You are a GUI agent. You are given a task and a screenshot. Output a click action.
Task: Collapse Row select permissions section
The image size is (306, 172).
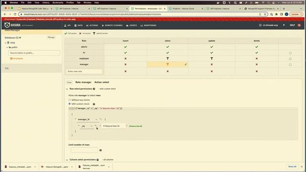click(x=67, y=89)
